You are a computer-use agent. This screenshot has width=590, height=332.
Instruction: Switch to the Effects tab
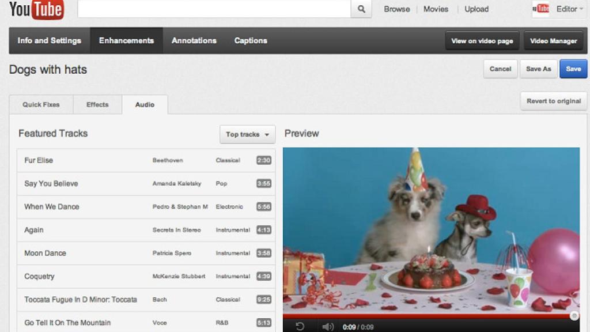click(x=97, y=104)
